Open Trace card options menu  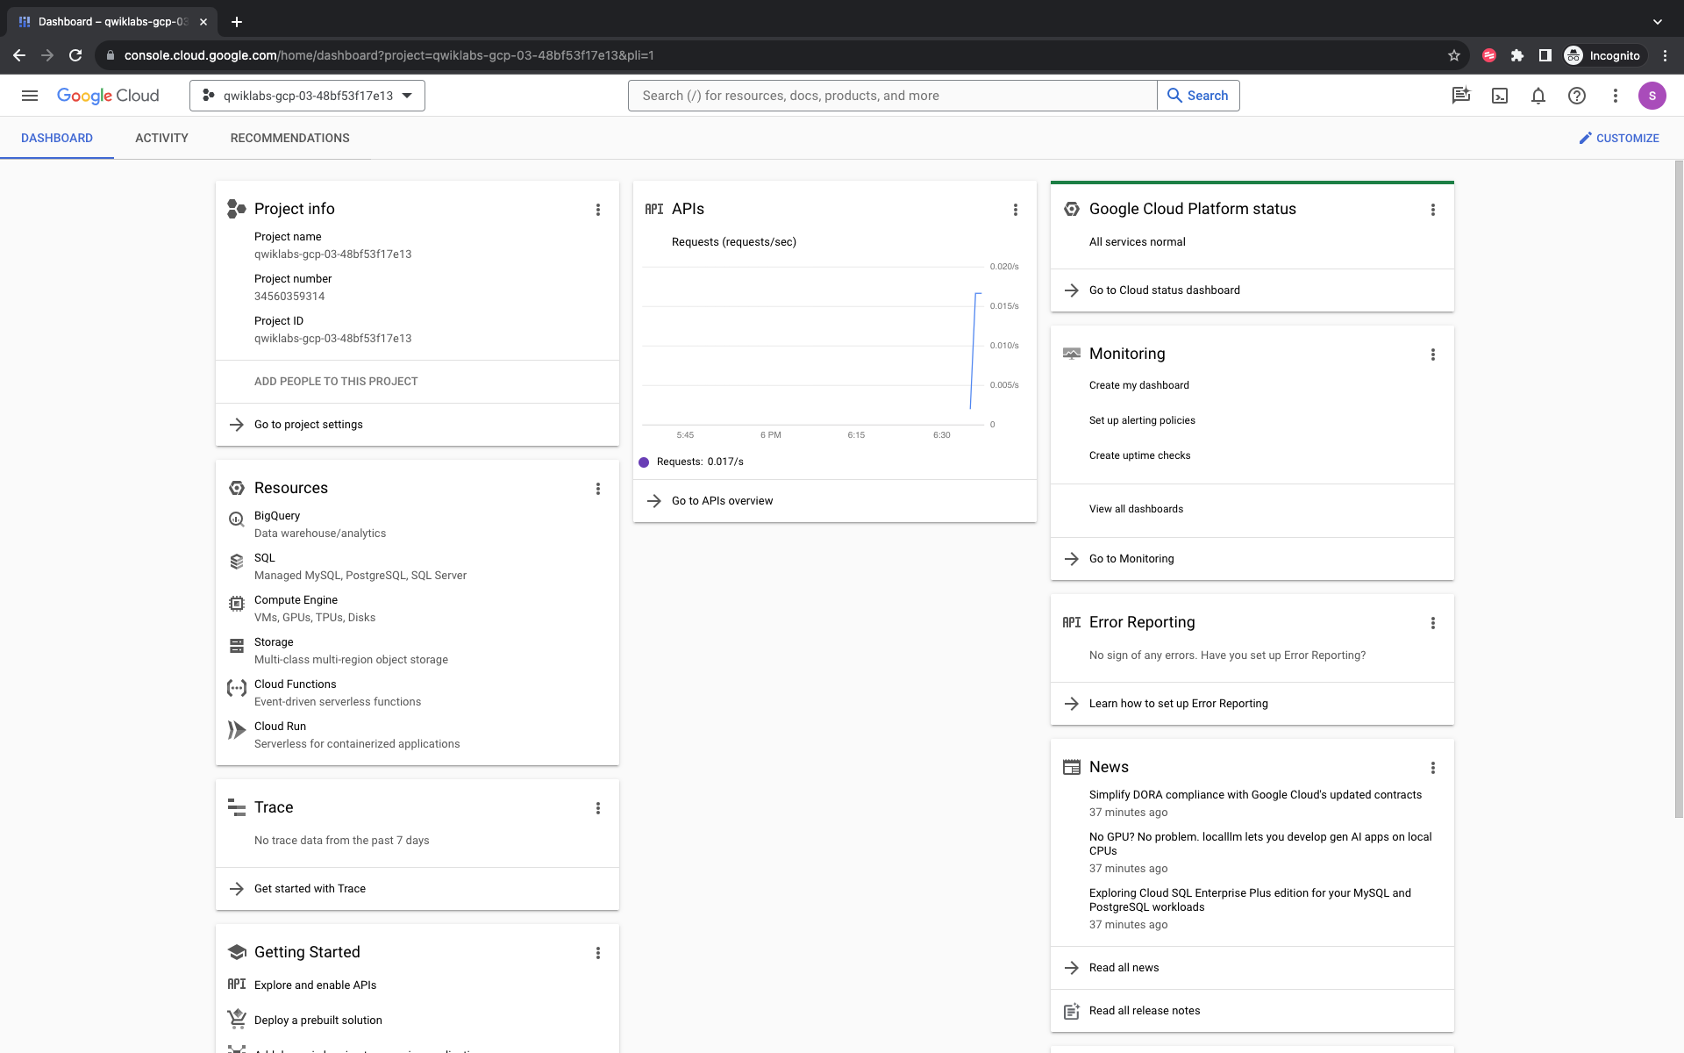598,808
